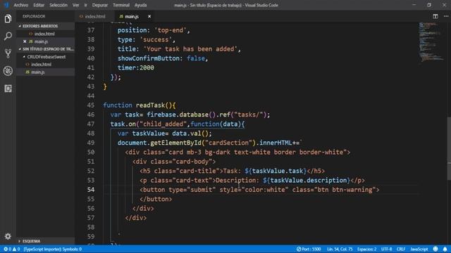Collapse the Editores Abiertos section
This screenshot has height=253, width=451.
pos(45,26)
